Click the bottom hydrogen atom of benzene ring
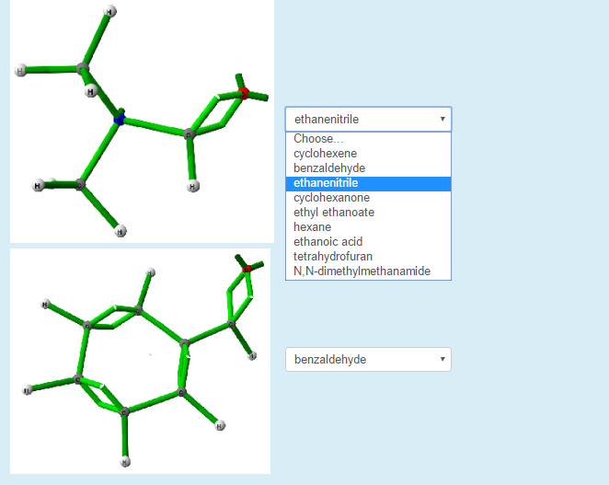This screenshot has height=485, width=609. pyautogui.click(x=125, y=462)
